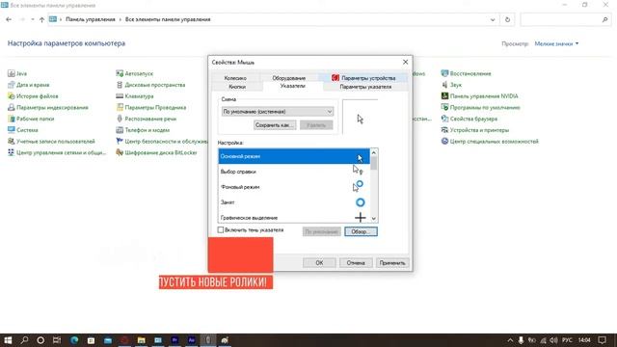
Task: Open Панель управления NVIDIA item
Action: 480,96
